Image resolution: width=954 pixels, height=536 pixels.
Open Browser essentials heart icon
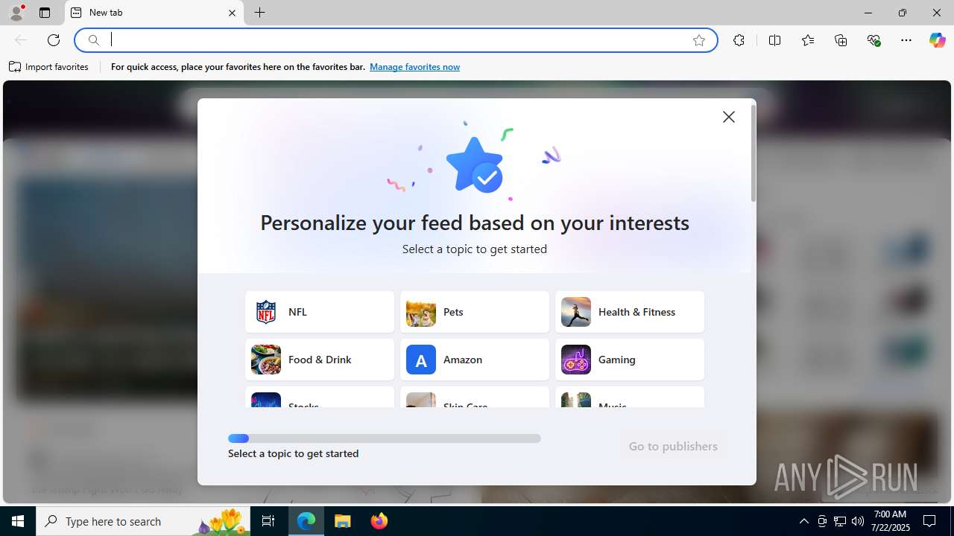coord(874,40)
